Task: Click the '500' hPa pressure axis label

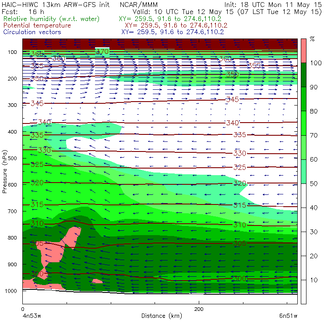Action: 12,158
